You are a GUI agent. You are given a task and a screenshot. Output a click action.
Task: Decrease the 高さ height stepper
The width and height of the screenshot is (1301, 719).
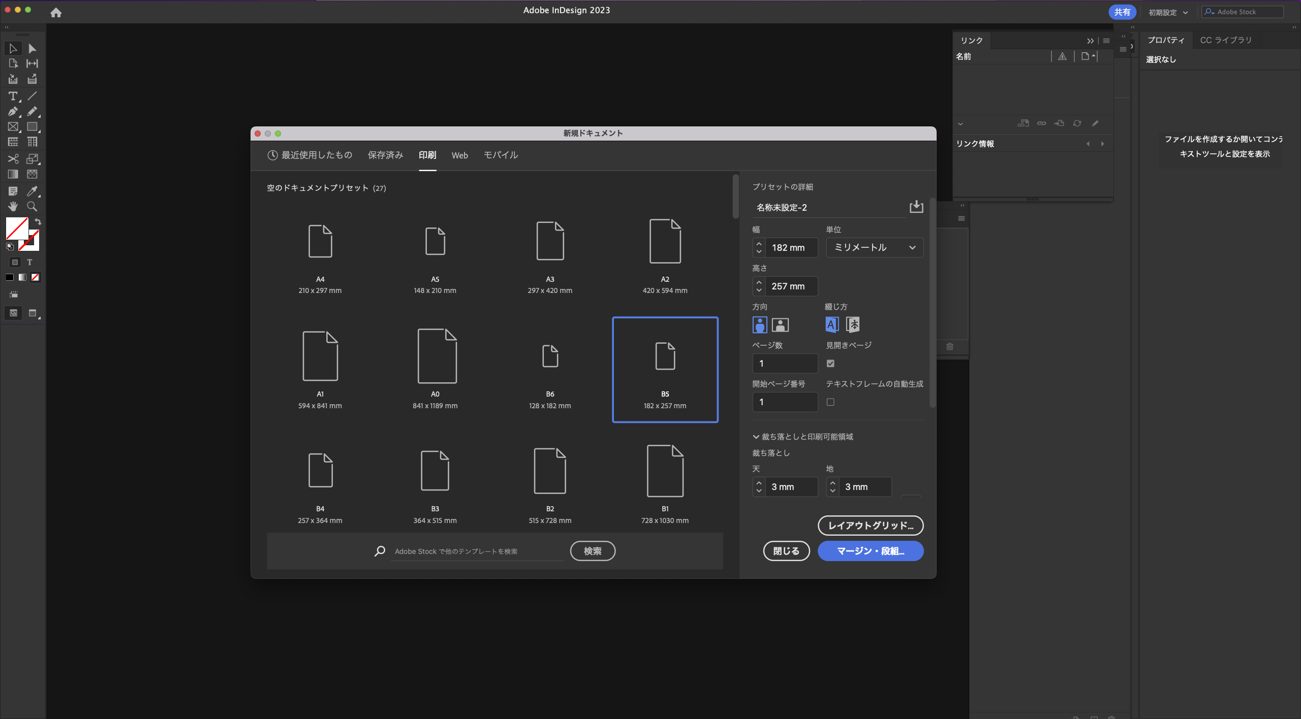pos(759,290)
